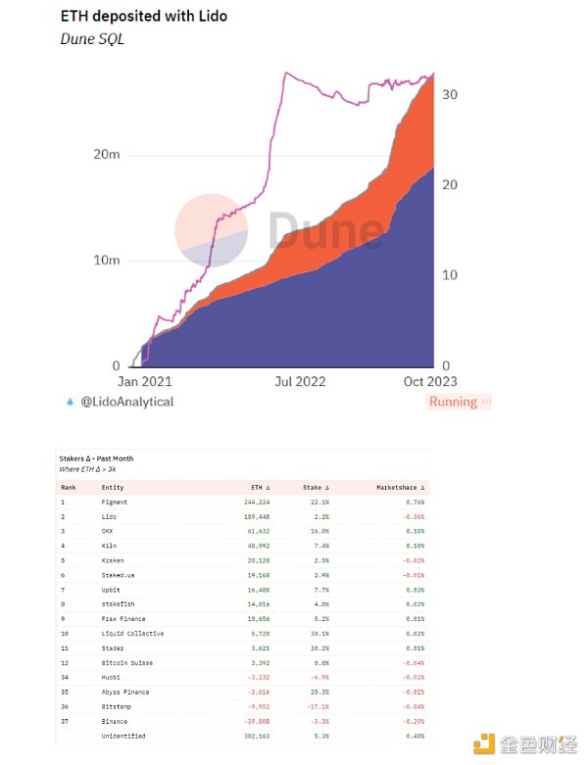This screenshot has width=588, height=765.
Task: Open the ETH deposited with Lido title
Action: pos(144,16)
